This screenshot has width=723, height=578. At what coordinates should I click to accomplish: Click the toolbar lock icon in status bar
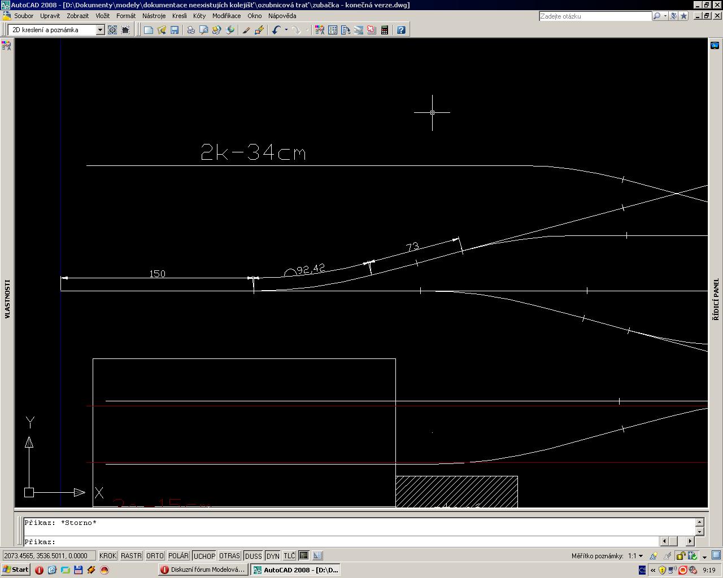[x=681, y=556]
